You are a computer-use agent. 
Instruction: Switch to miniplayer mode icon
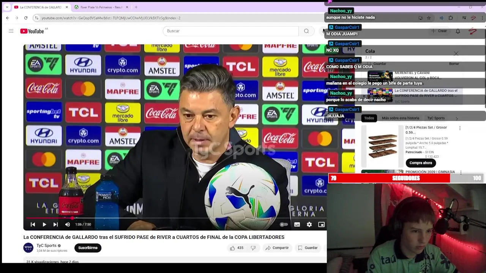tap(322, 224)
